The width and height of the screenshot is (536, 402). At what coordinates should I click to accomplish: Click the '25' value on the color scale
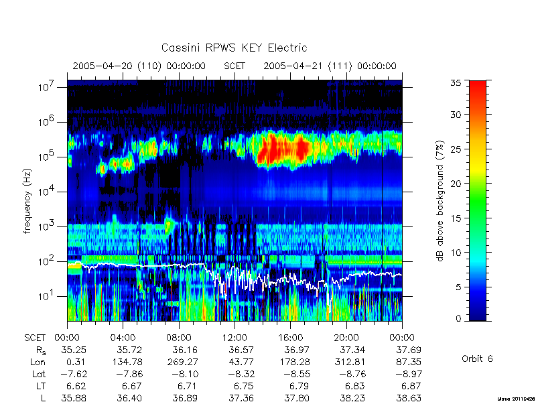pyautogui.click(x=456, y=149)
